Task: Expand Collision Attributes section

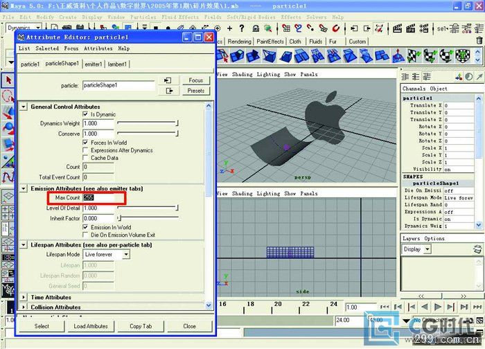Action: 24,307
